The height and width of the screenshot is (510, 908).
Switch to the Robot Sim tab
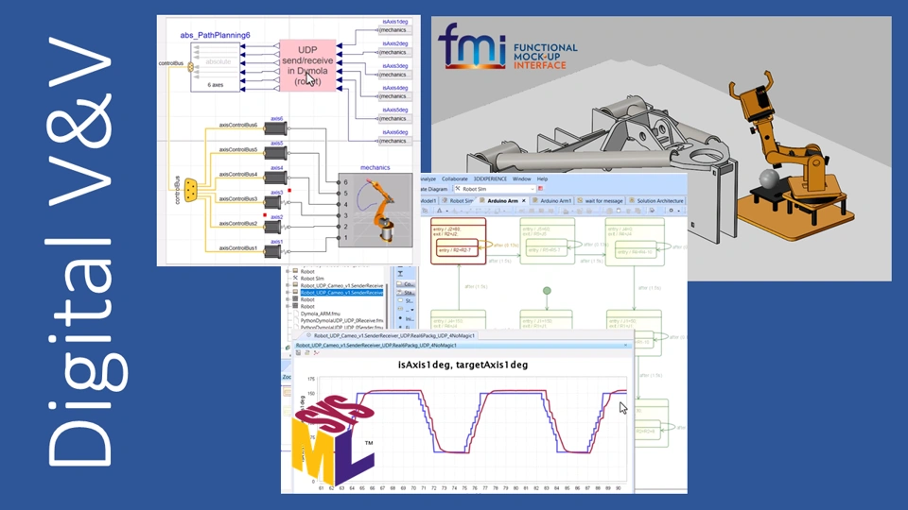click(x=457, y=200)
